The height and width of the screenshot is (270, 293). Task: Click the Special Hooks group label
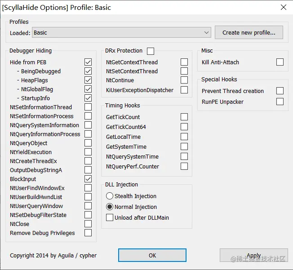[219, 80]
